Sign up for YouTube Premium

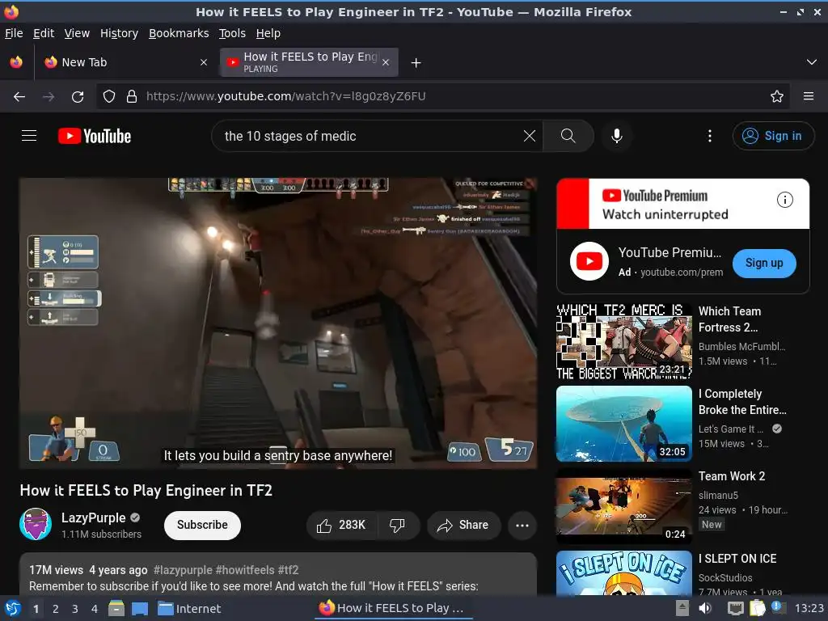click(x=763, y=263)
